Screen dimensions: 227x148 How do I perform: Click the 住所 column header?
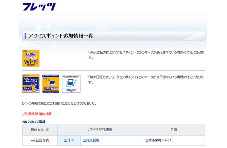pos(174,130)
